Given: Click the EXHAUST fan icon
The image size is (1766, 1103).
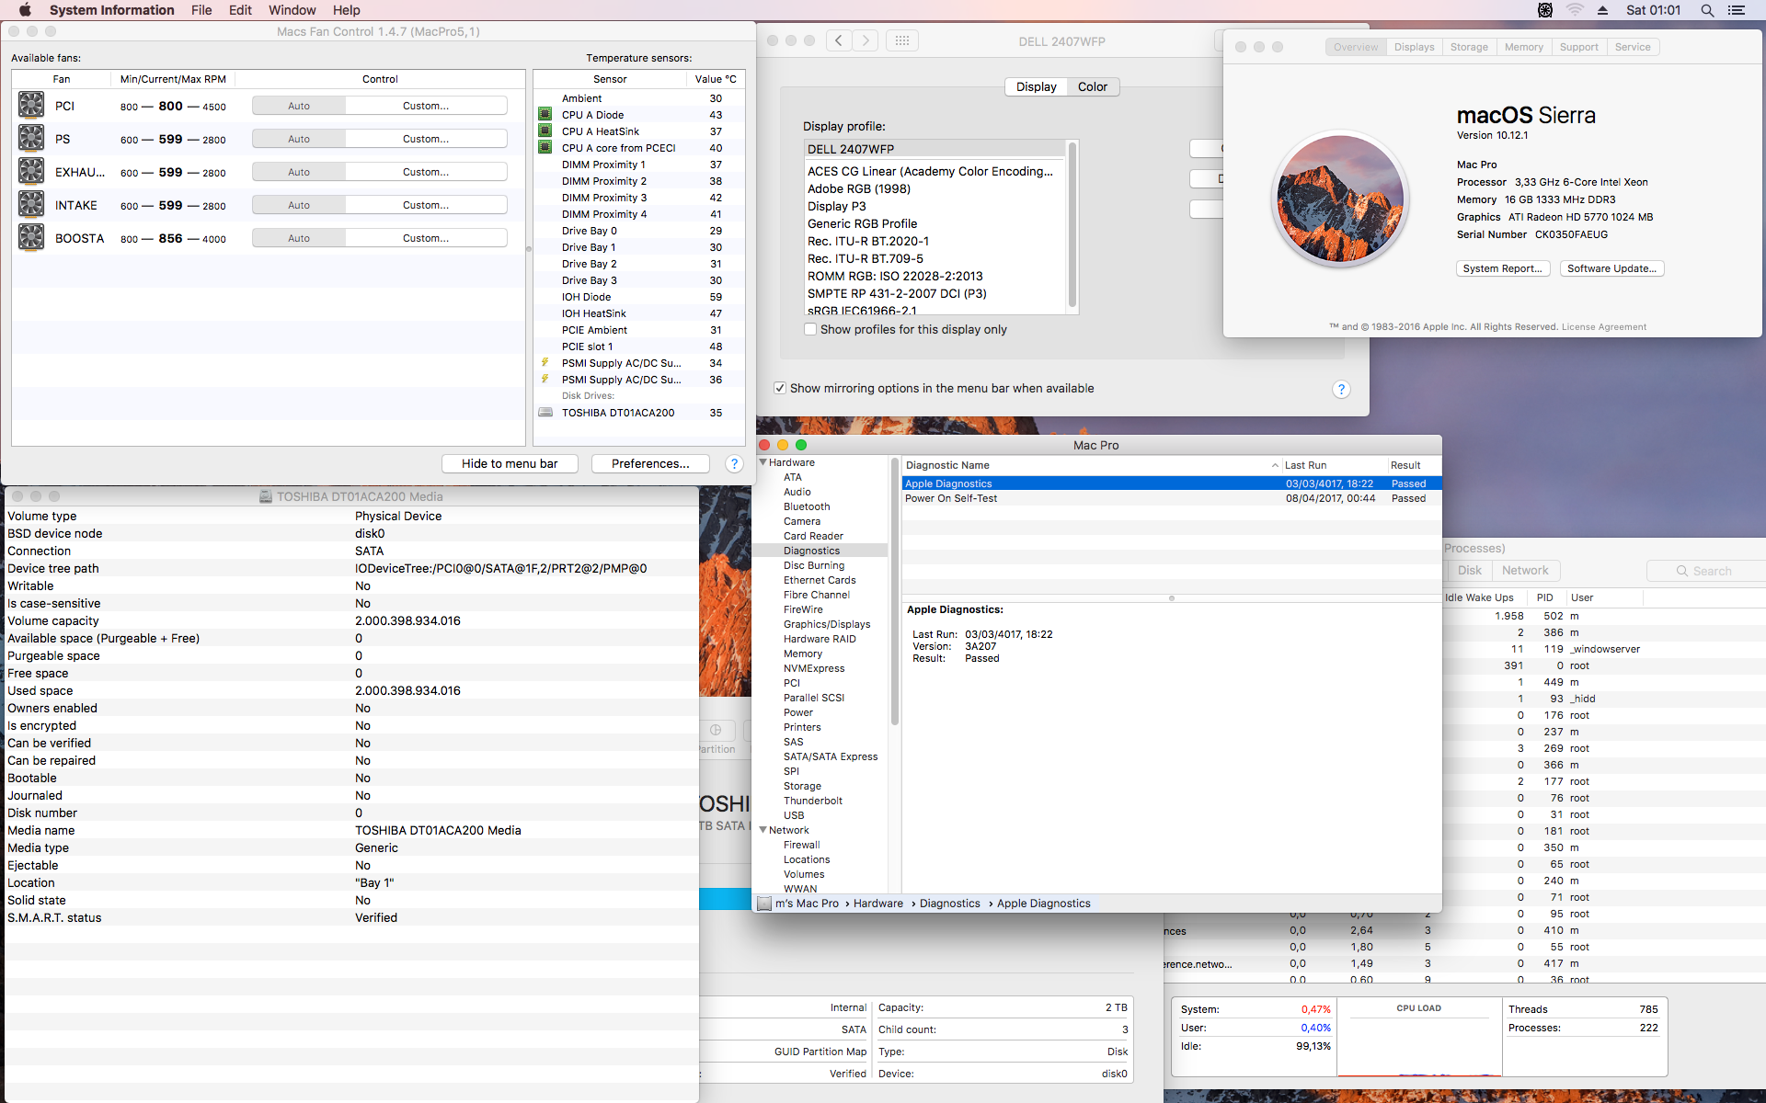Looking at the screenshot, I should tap(31, 171).
